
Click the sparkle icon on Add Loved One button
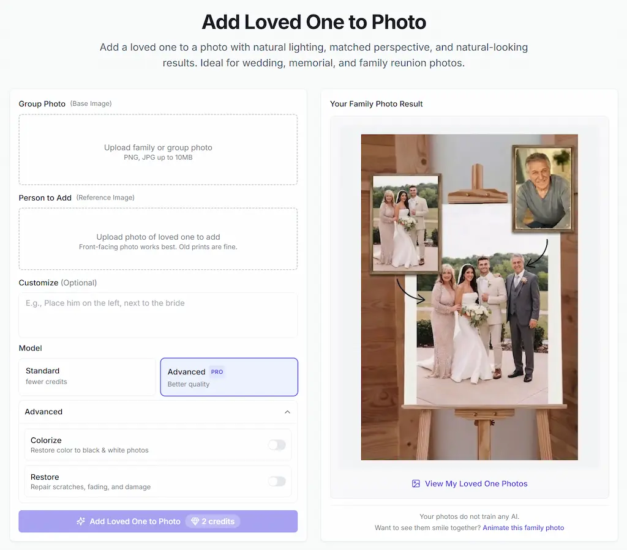[x=81, y=521]
